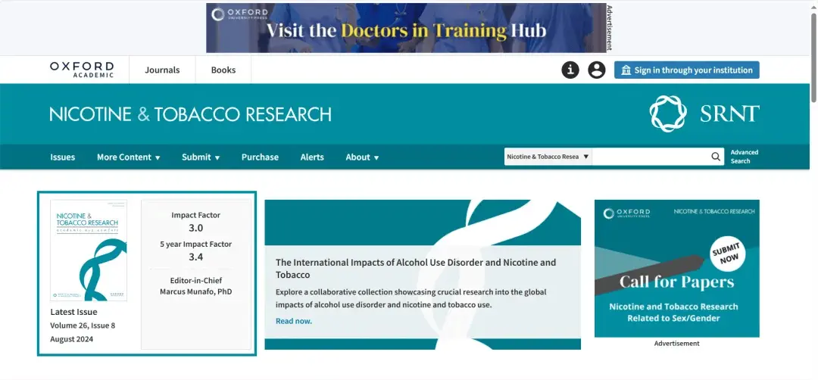Expand the About dropdown menu

[362, 157]
